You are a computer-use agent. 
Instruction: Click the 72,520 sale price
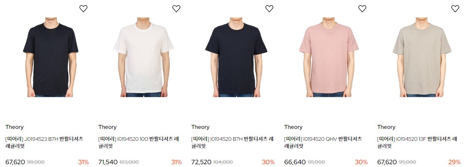pos(201,162)
